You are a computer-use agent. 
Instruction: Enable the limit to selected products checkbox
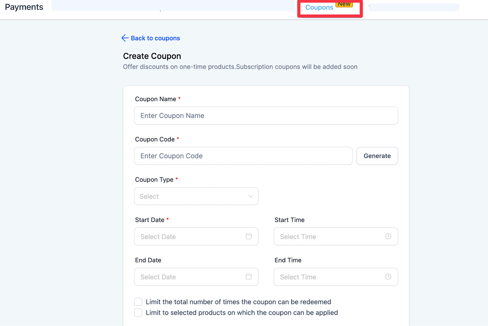138,313
